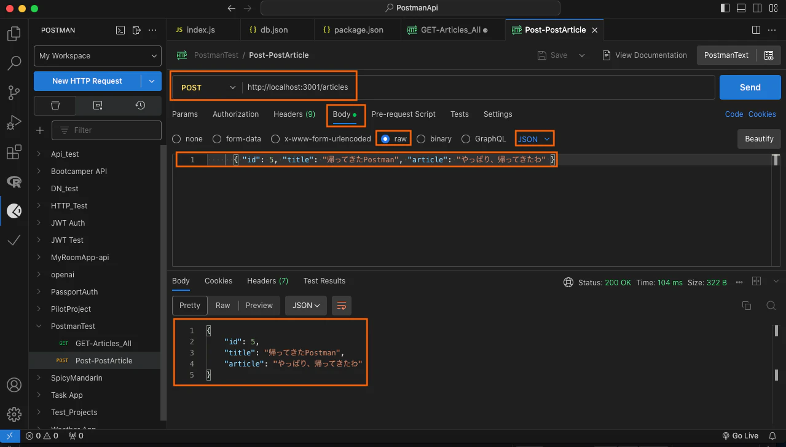Open the response JSON format dropdown

point(306,306)
